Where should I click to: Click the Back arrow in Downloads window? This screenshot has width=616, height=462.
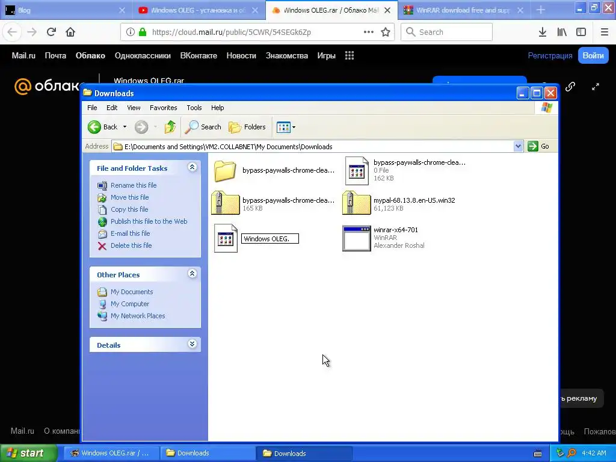click(94, 127)
